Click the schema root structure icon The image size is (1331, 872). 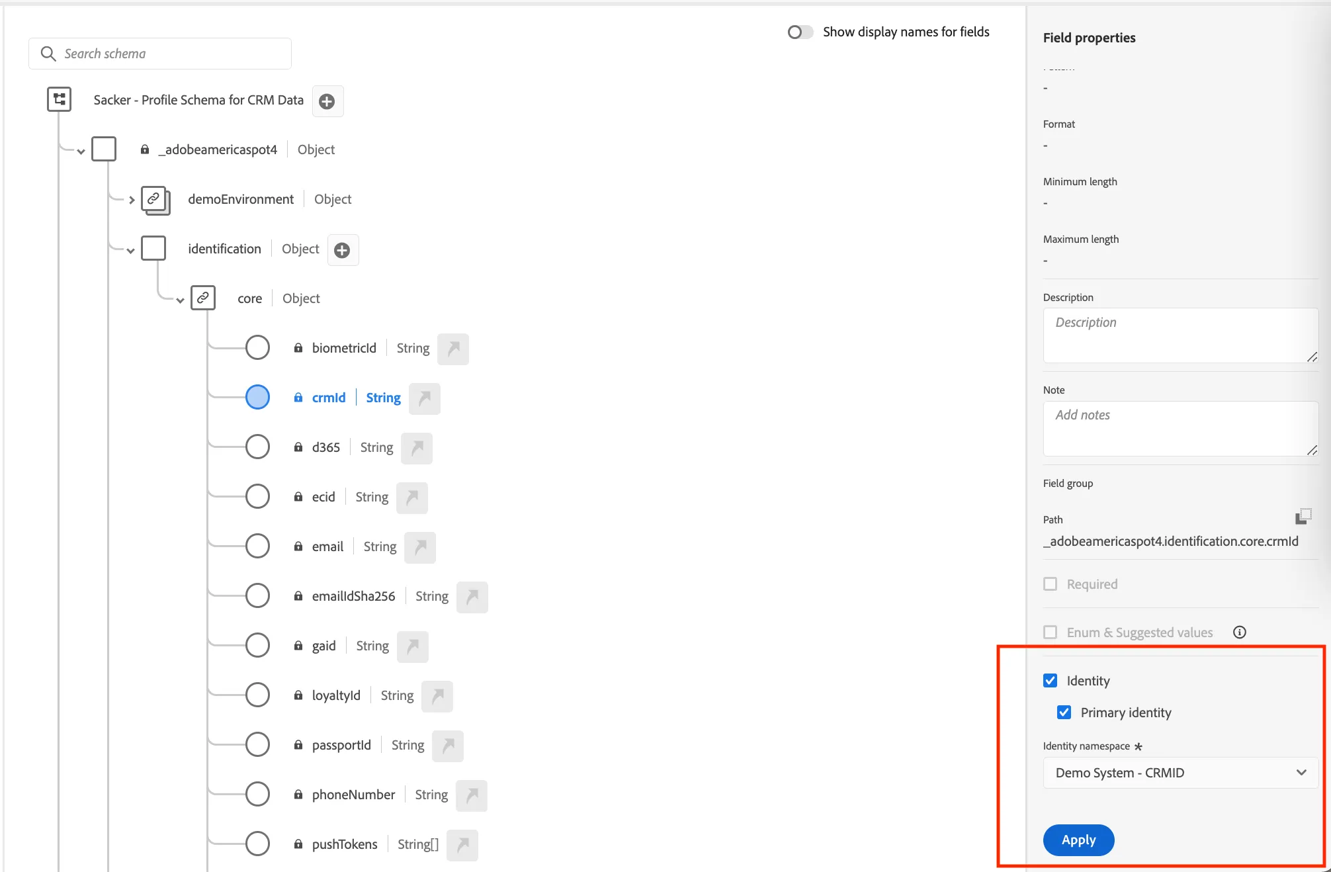point(60,99)
